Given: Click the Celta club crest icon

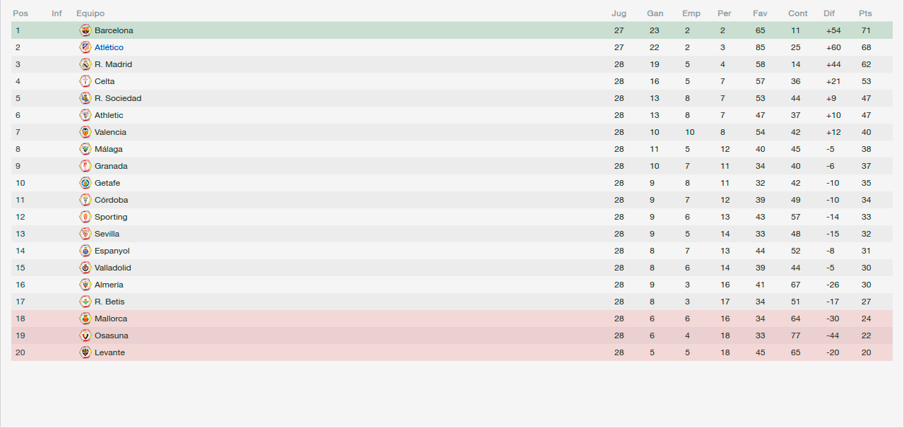Looking at the screenshot, I should pyautogui.click(x=85, y=81).
